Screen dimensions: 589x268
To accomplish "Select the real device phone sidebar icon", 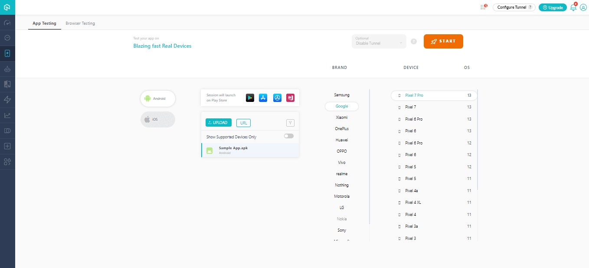I will [x=7, y=54].
